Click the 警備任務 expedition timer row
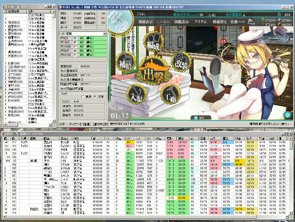This screenshot has width=295, height=222. pyautogui.click(x=83, y=66)
